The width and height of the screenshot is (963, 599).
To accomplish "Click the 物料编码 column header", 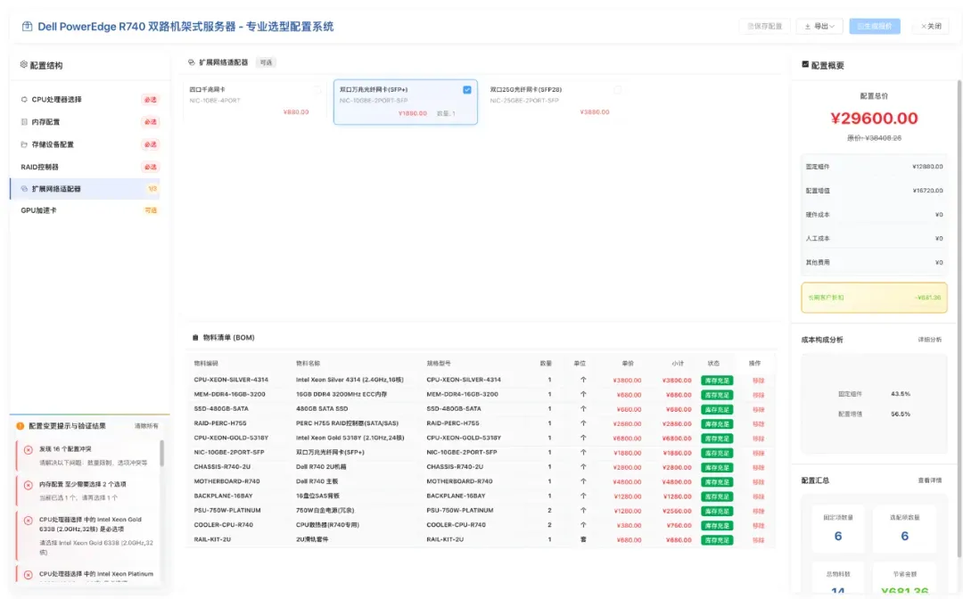I will (x=206, y=364).
